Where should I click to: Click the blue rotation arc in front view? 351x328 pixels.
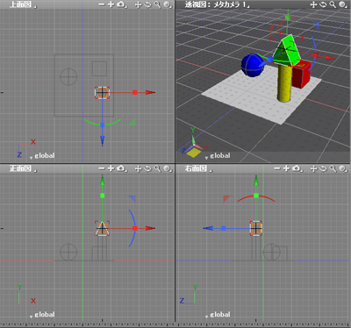(x=133, y=228)
